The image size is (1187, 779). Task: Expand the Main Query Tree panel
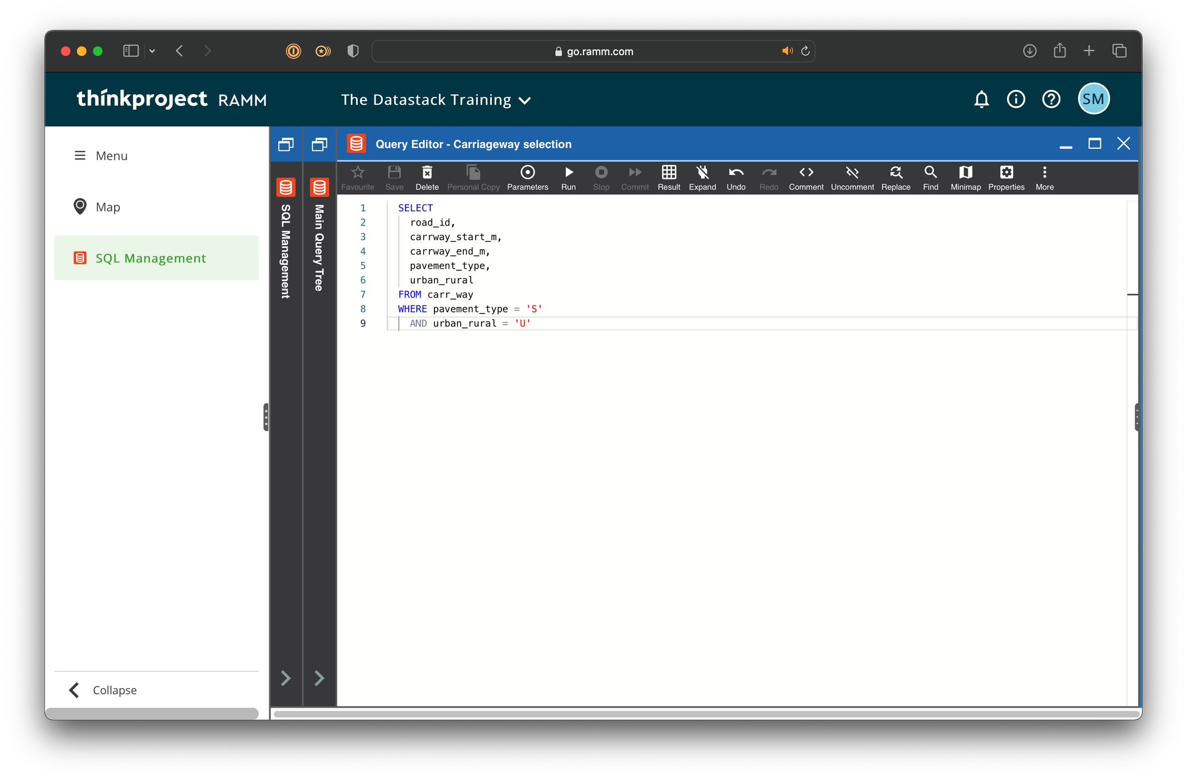click(319, 678)
